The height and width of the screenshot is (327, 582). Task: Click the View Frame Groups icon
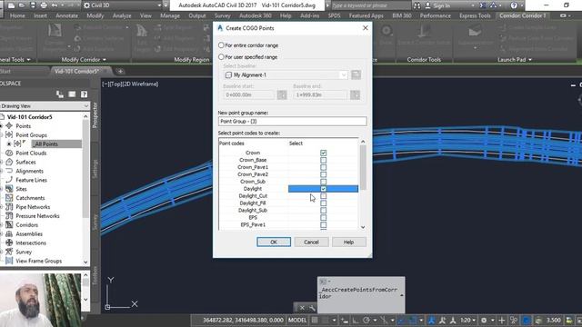(x=9, y=261)
